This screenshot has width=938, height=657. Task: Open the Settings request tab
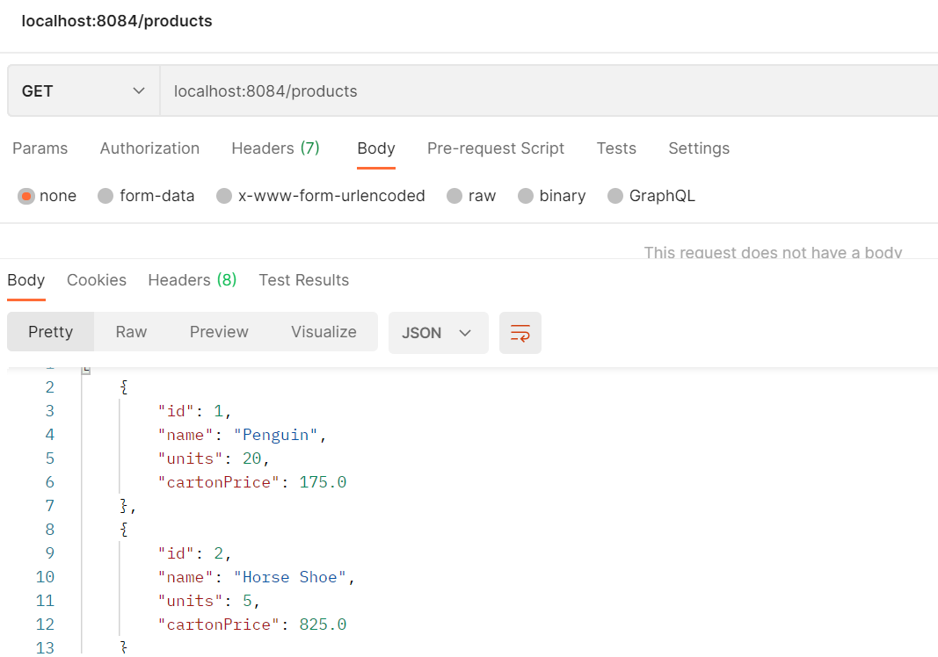pos(699,148)
